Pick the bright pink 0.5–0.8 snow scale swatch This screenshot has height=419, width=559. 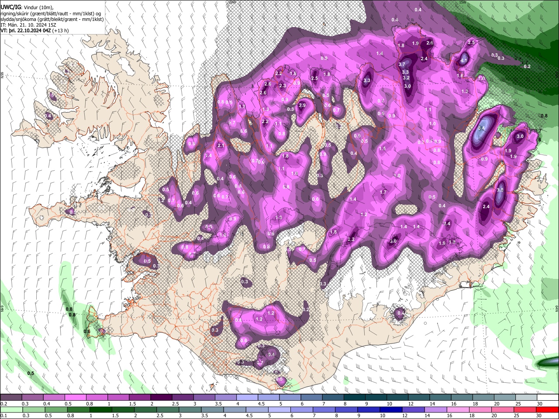[75, 398]
